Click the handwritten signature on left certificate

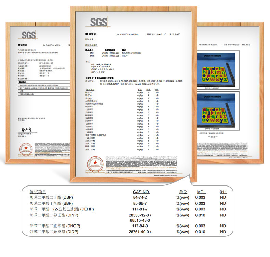tap(26, 130)
